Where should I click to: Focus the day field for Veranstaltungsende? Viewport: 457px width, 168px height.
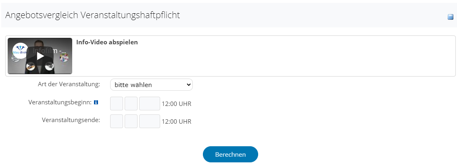117,121
